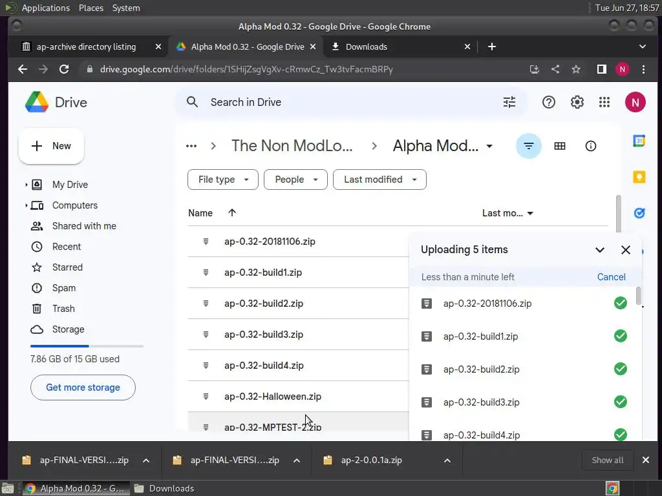Click the install app icon in address bar
662x496 pixels.
[x=535, y=69]
